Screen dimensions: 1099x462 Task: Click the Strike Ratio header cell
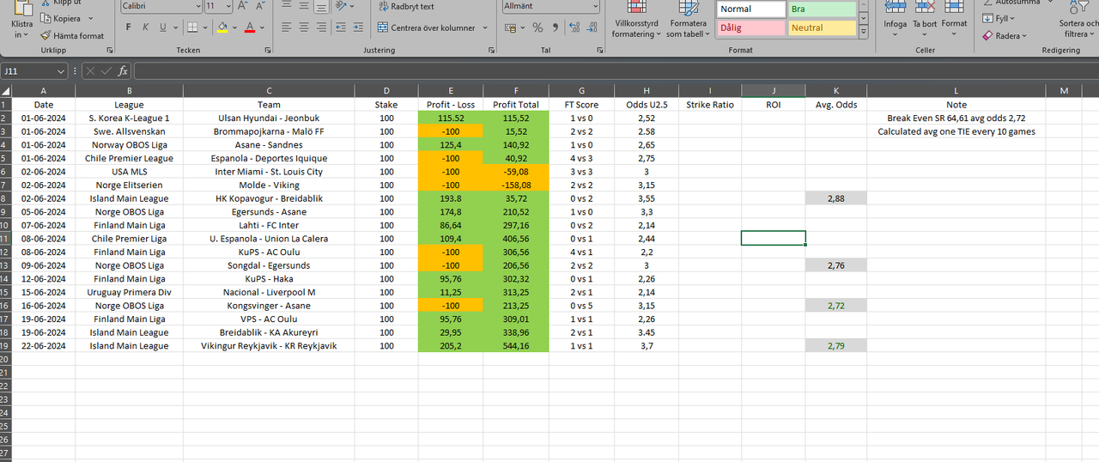pos(710,105)
